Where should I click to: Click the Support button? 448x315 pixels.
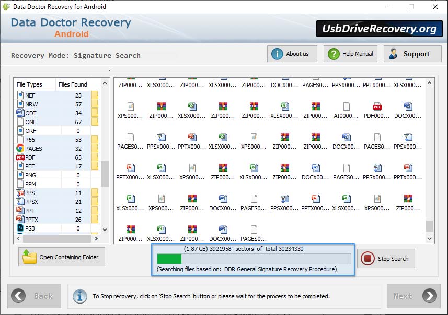point(412,54)
